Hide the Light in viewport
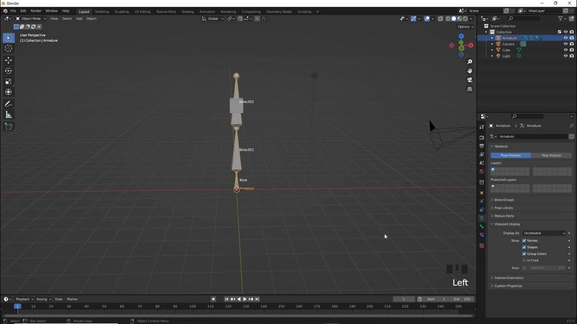This screenshot has height=324, width=577. [565, 56]
